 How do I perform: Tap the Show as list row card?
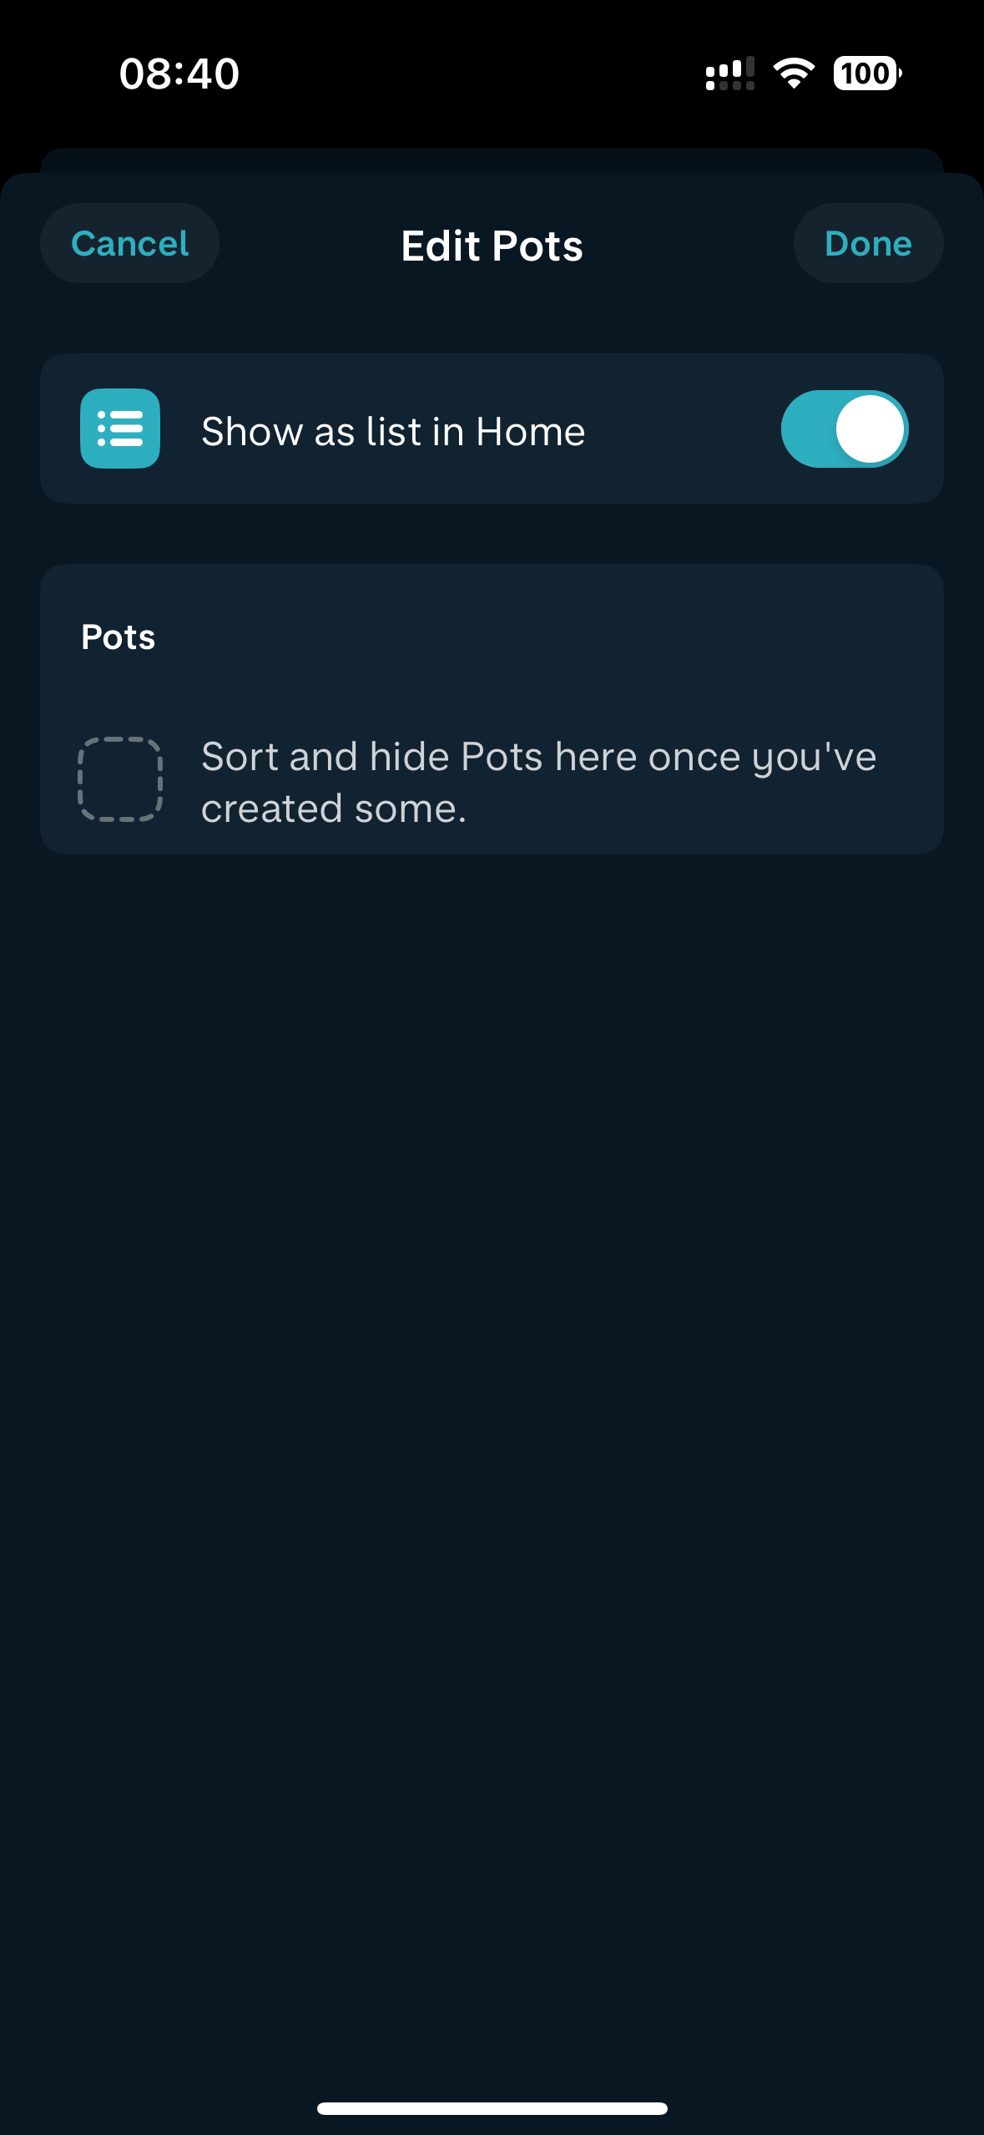click(x=492, y=429)
